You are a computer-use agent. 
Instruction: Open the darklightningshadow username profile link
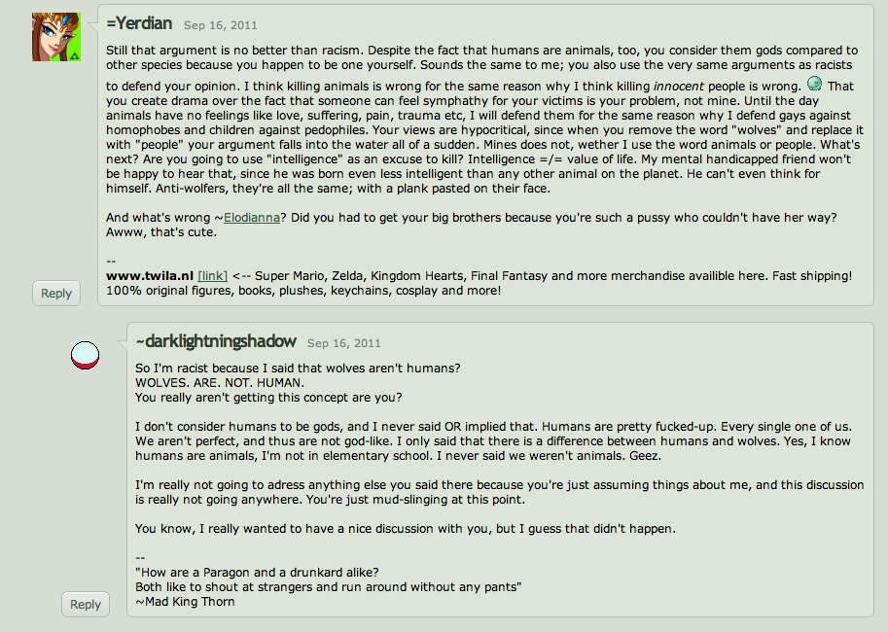tap(217, 341)
